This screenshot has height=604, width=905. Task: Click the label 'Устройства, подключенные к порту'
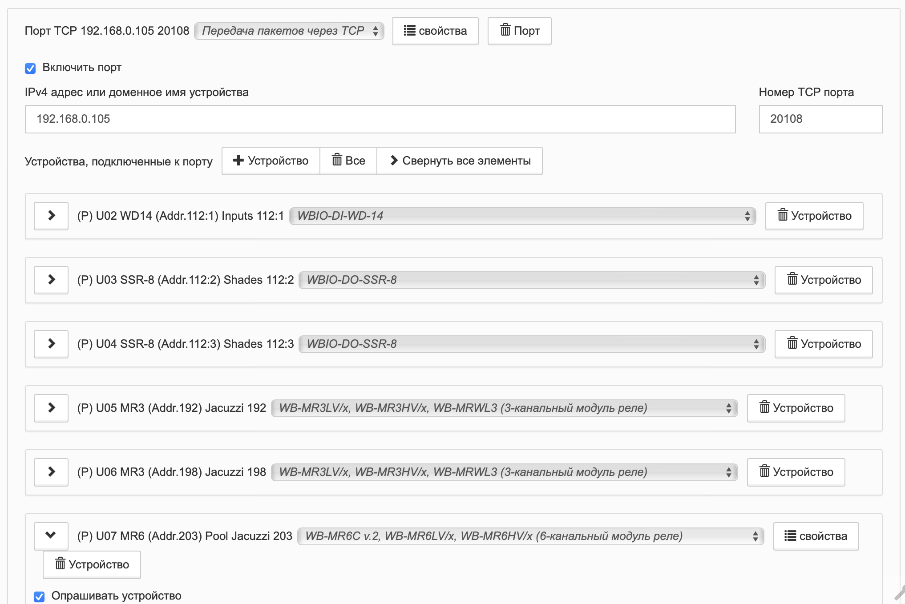119,161
